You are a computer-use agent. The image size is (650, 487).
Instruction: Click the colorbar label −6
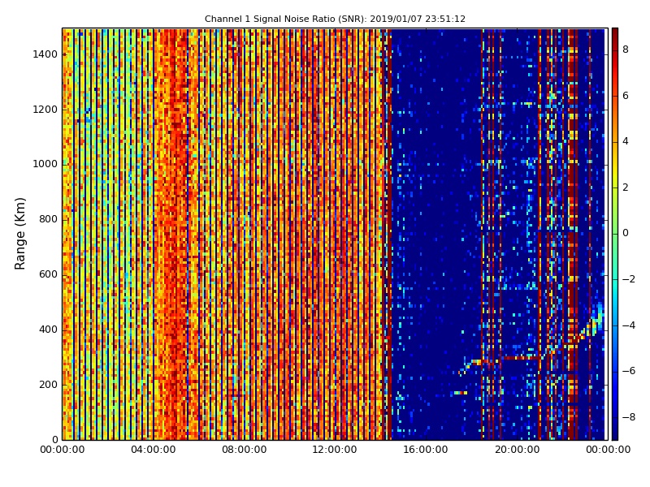coord(629,371)
